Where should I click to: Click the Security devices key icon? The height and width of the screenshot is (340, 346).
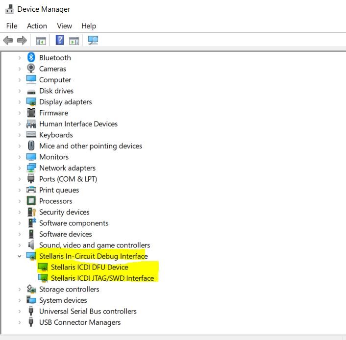tap(31, 212)
